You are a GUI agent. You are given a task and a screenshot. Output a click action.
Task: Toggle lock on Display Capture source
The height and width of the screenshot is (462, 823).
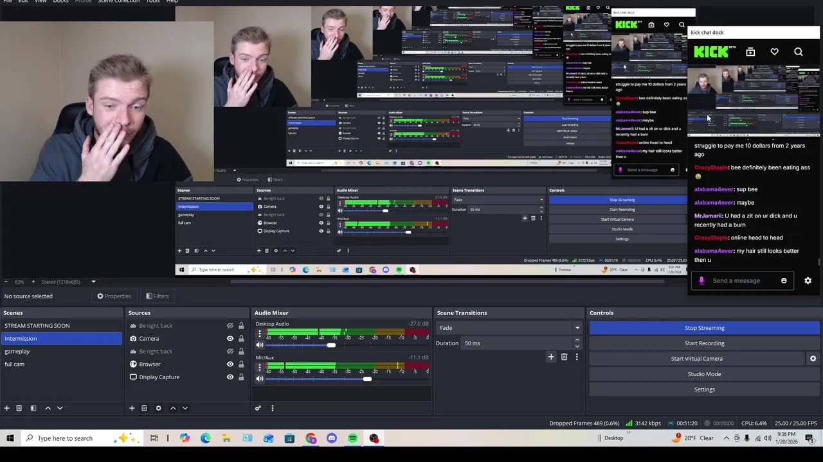click(241, 377)
